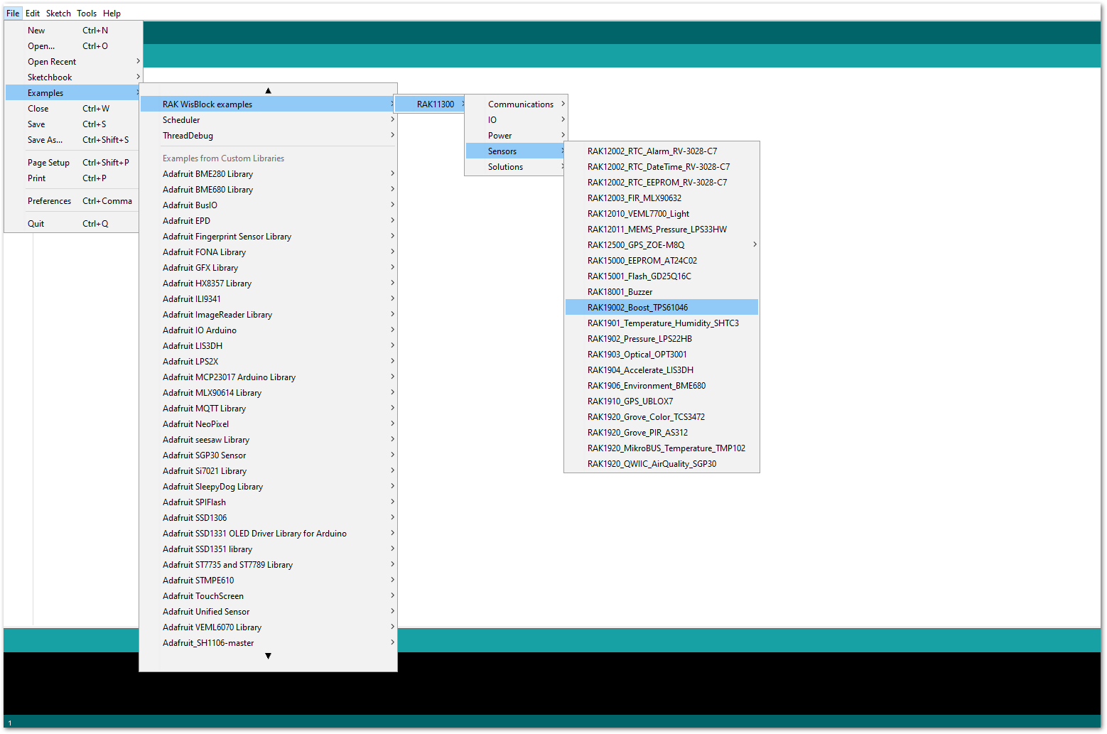Open RAK12003_FIR_MLX90632 example
Viewport: 1107px width, 734px height.
661,198
